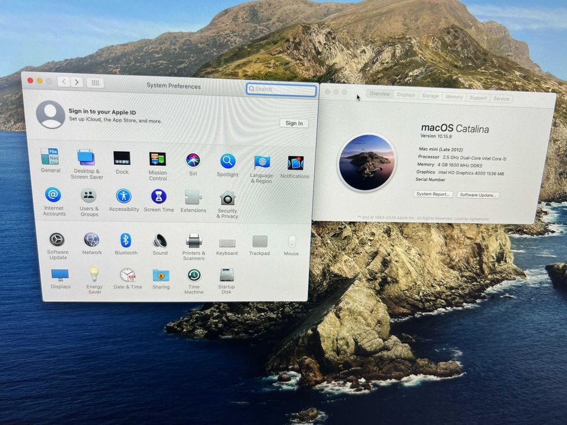Viewport: 567px width, 425px height.
Task: Minimize the System Preferences window
Action: [40, 81]
